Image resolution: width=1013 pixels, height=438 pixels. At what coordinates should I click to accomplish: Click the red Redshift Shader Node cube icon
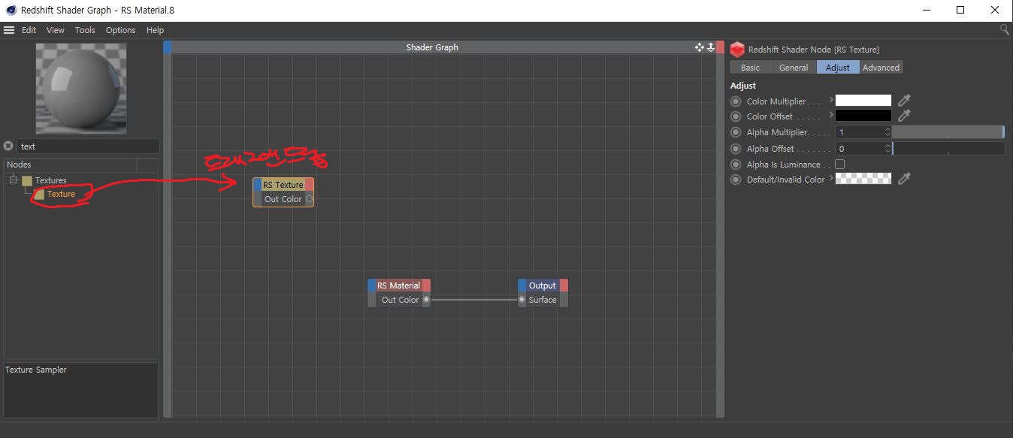coord(737,50)
